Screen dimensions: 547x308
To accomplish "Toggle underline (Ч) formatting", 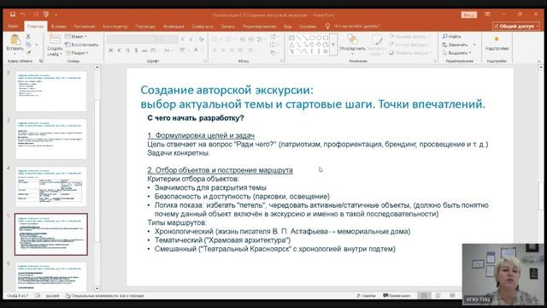I will click(x=127, y=50).
